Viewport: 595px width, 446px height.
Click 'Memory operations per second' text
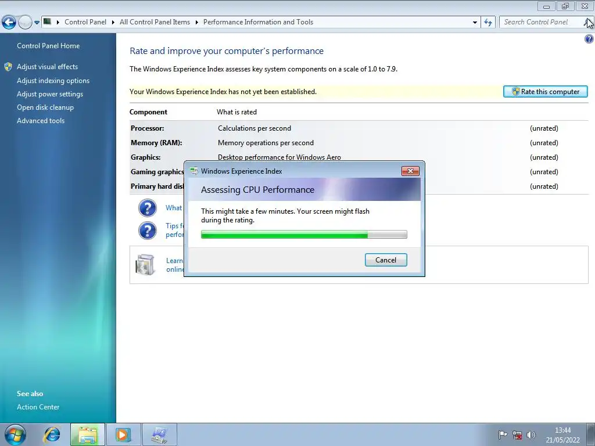coord(266,143)
